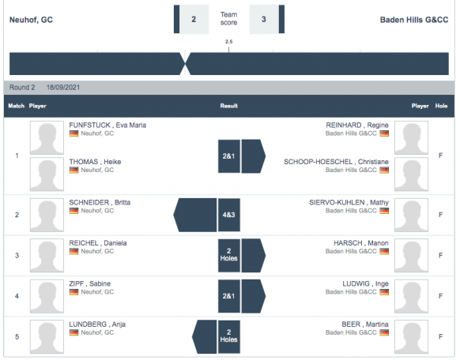460x360 pixels.
Task: Click Eva Maria Funfstuck's avatar placeholder
Action: coord(47,137)
